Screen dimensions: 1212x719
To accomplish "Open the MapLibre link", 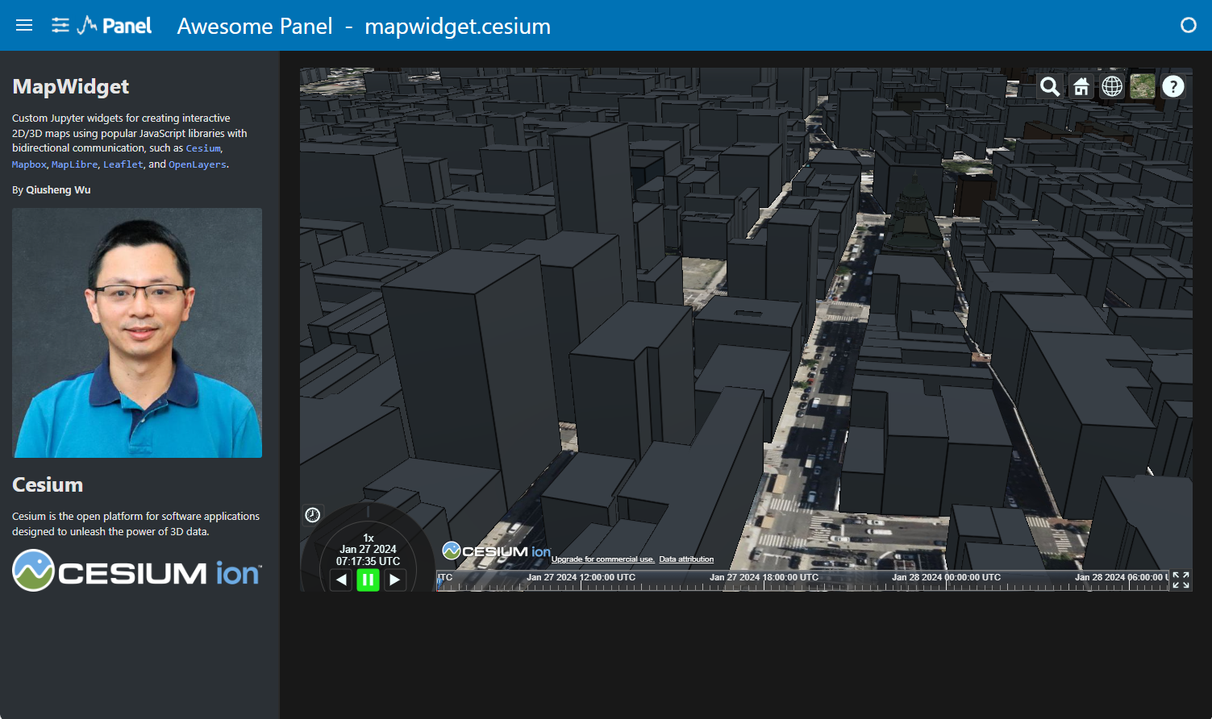I will point(74,164).
